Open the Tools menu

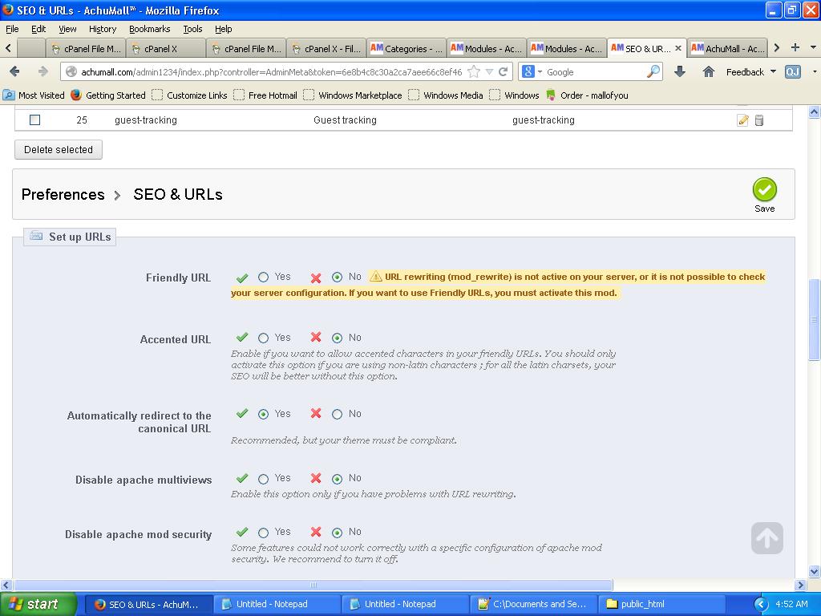tap(192, 29)
